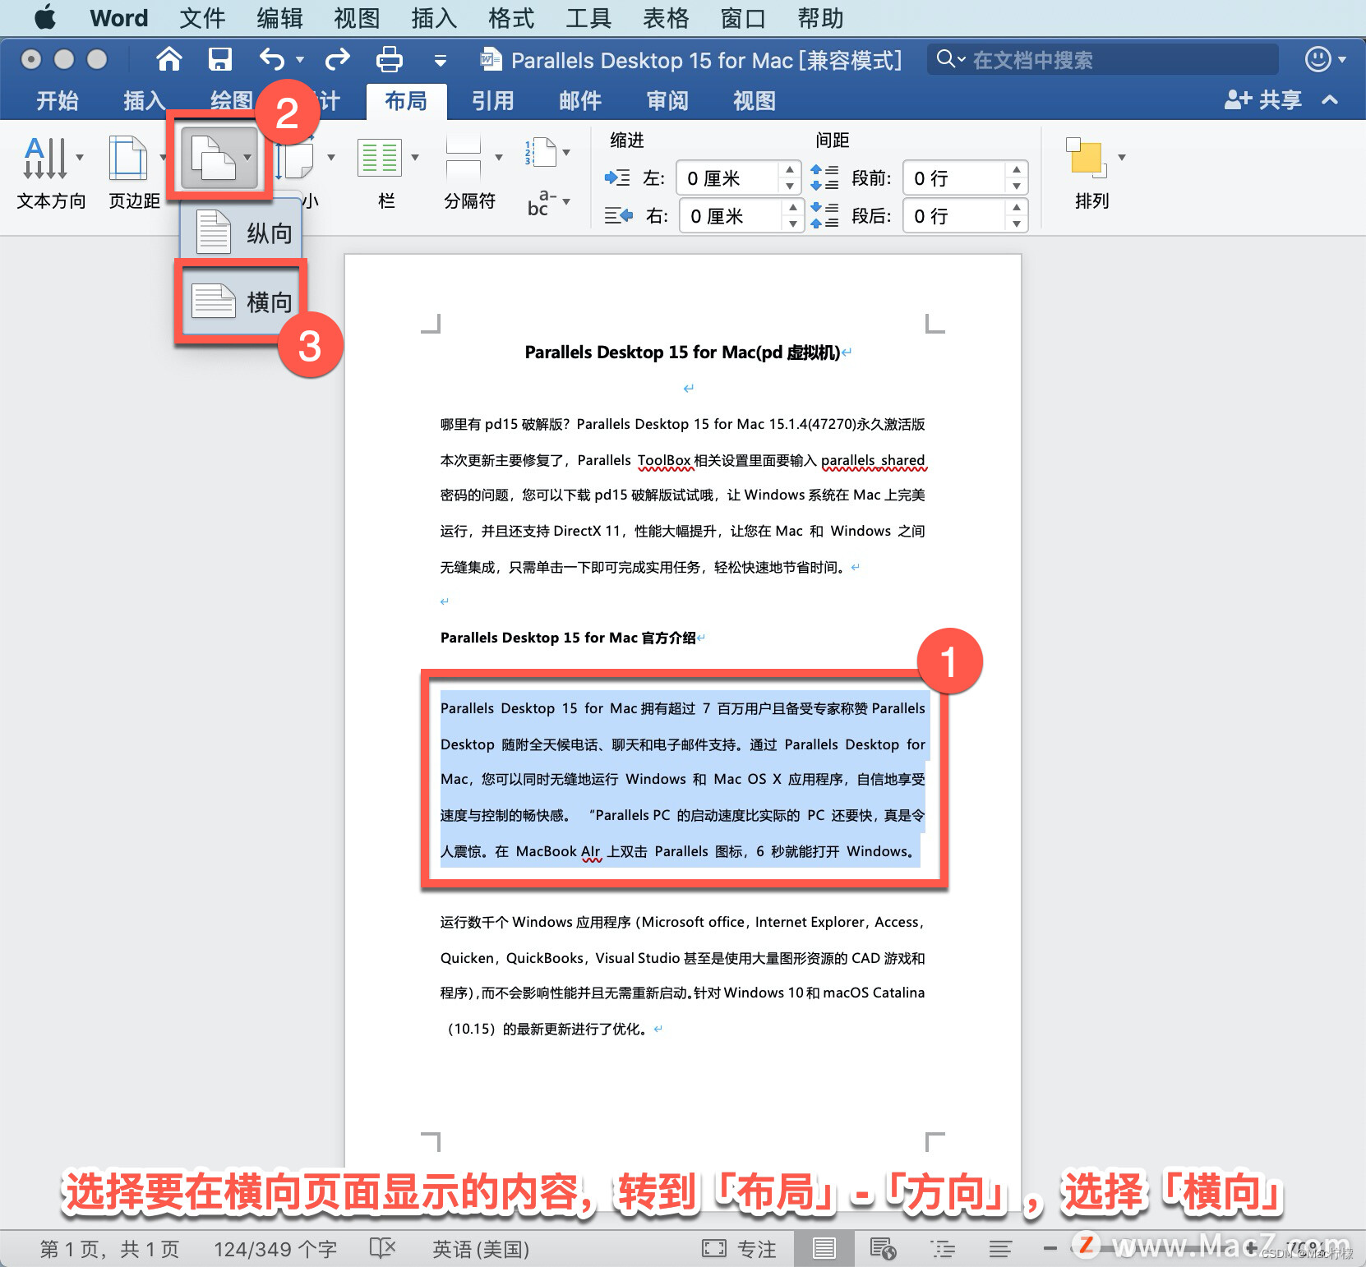Click the smiley feedback icon
1366x1267 pixels.
pos(1318,59)
